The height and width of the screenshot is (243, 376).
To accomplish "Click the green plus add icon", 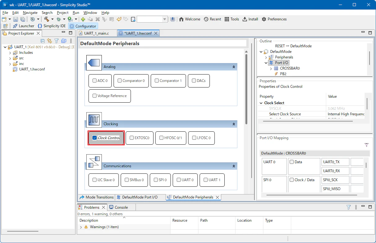I will click(x=83, y=19).
